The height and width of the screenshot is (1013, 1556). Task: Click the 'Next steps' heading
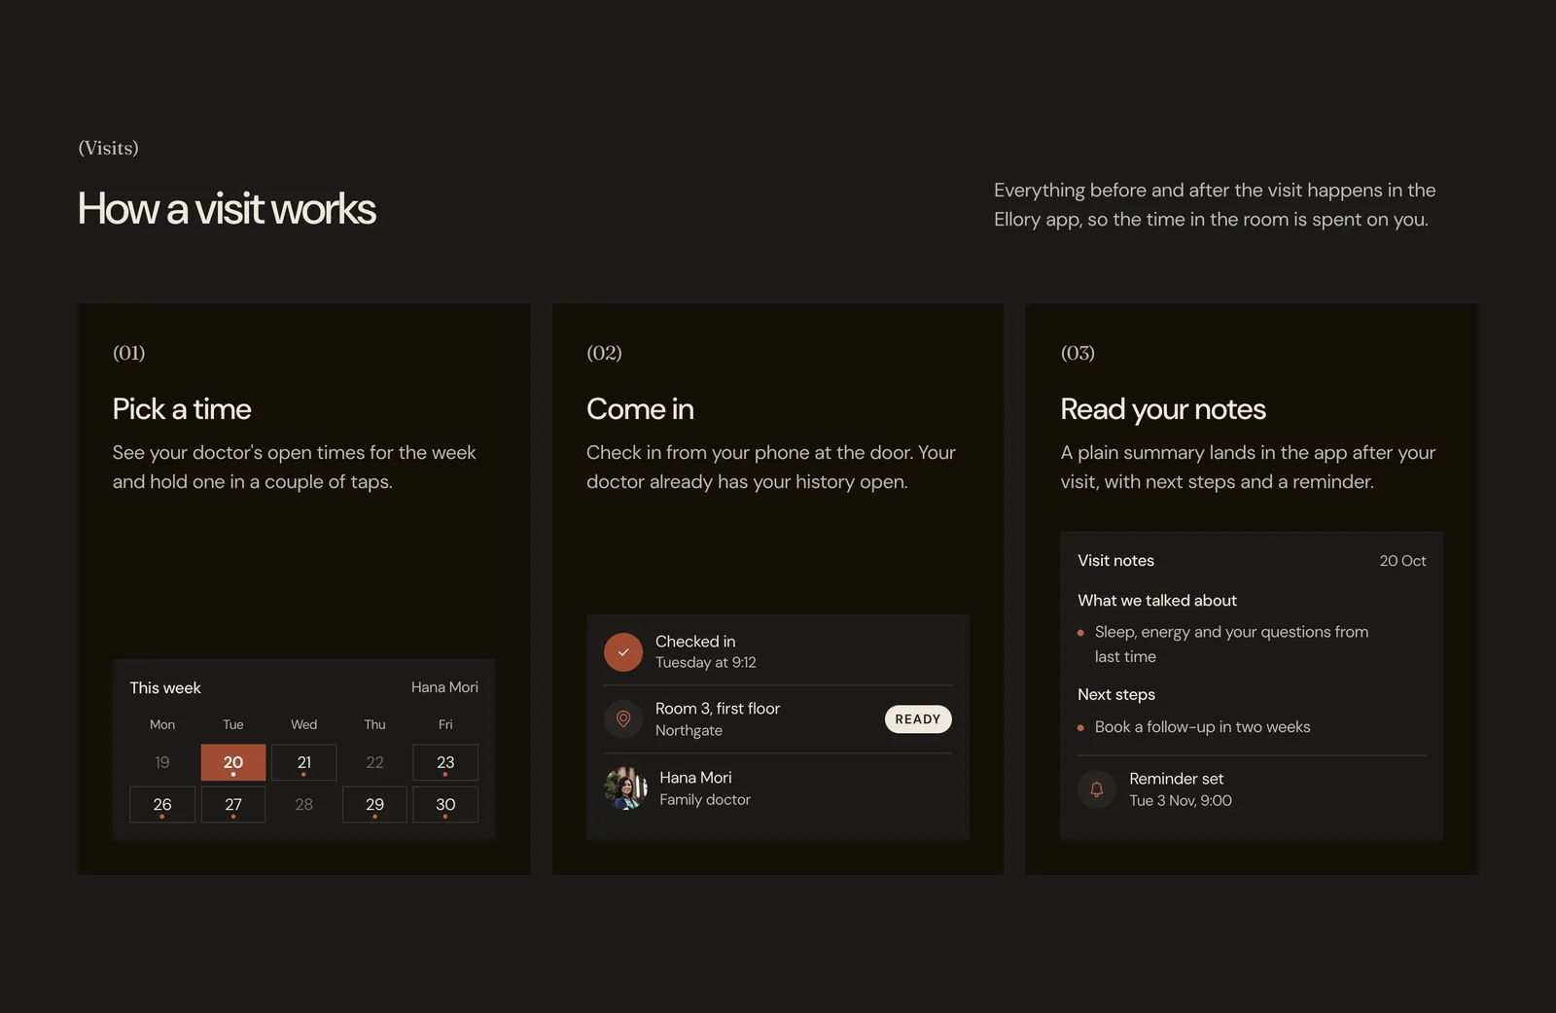pyautogui.click(x=1116, y=694)
